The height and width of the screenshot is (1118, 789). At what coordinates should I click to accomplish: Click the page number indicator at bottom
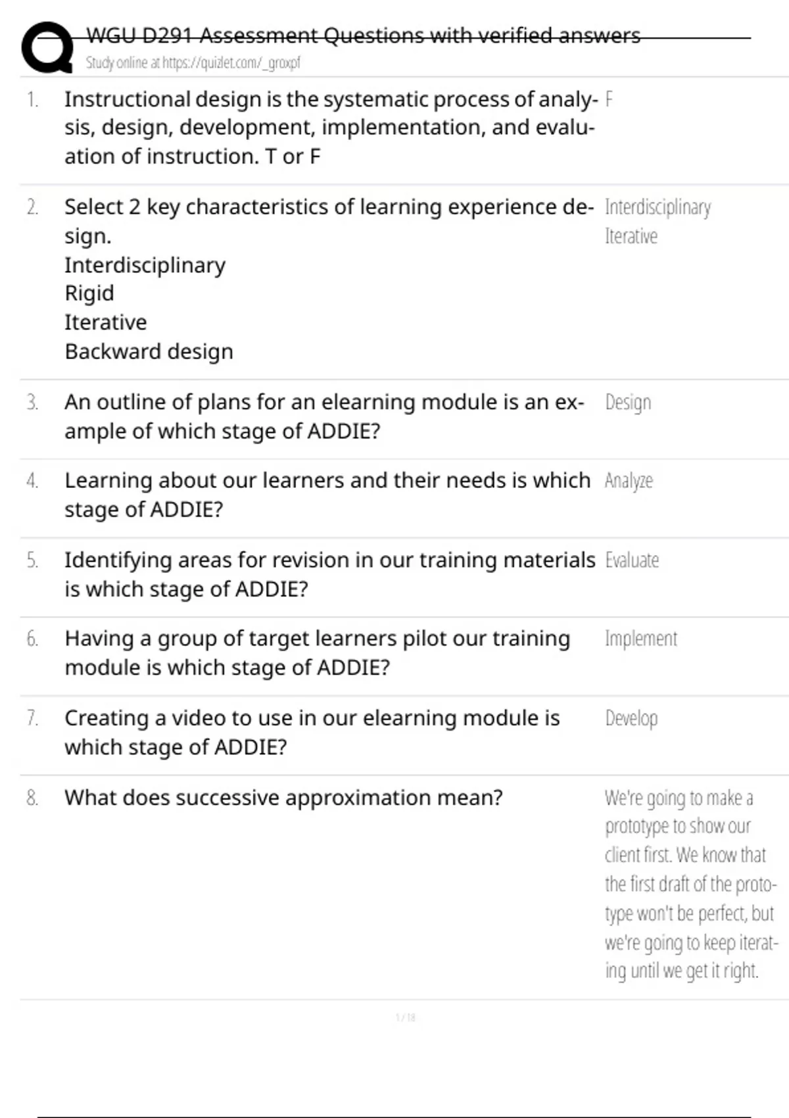tap(406, 1018)
